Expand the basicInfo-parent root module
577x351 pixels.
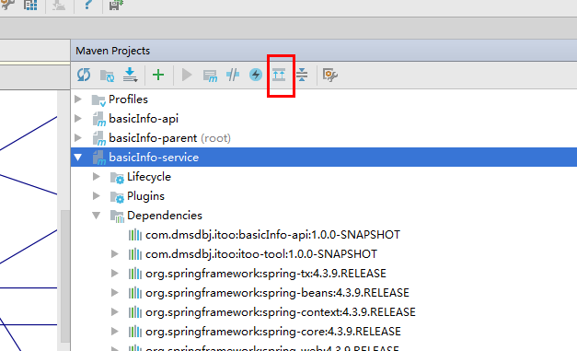[78, 138]
